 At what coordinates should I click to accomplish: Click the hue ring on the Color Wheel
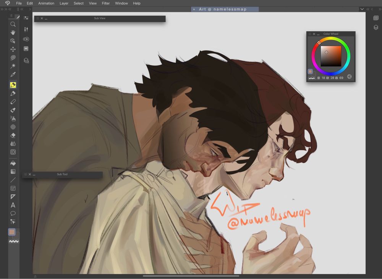click(331, 56)
